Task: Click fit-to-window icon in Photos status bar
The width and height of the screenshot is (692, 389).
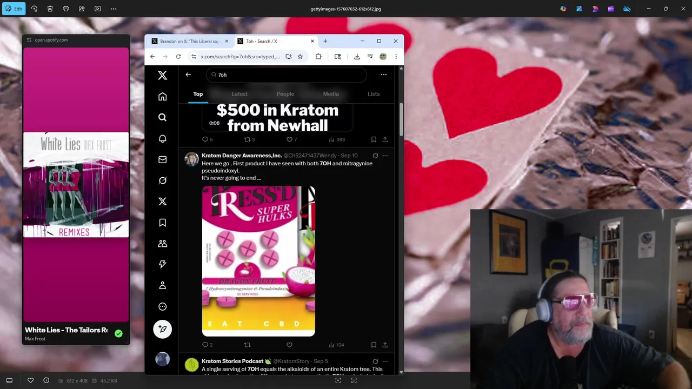Action: tap(338, 380)
